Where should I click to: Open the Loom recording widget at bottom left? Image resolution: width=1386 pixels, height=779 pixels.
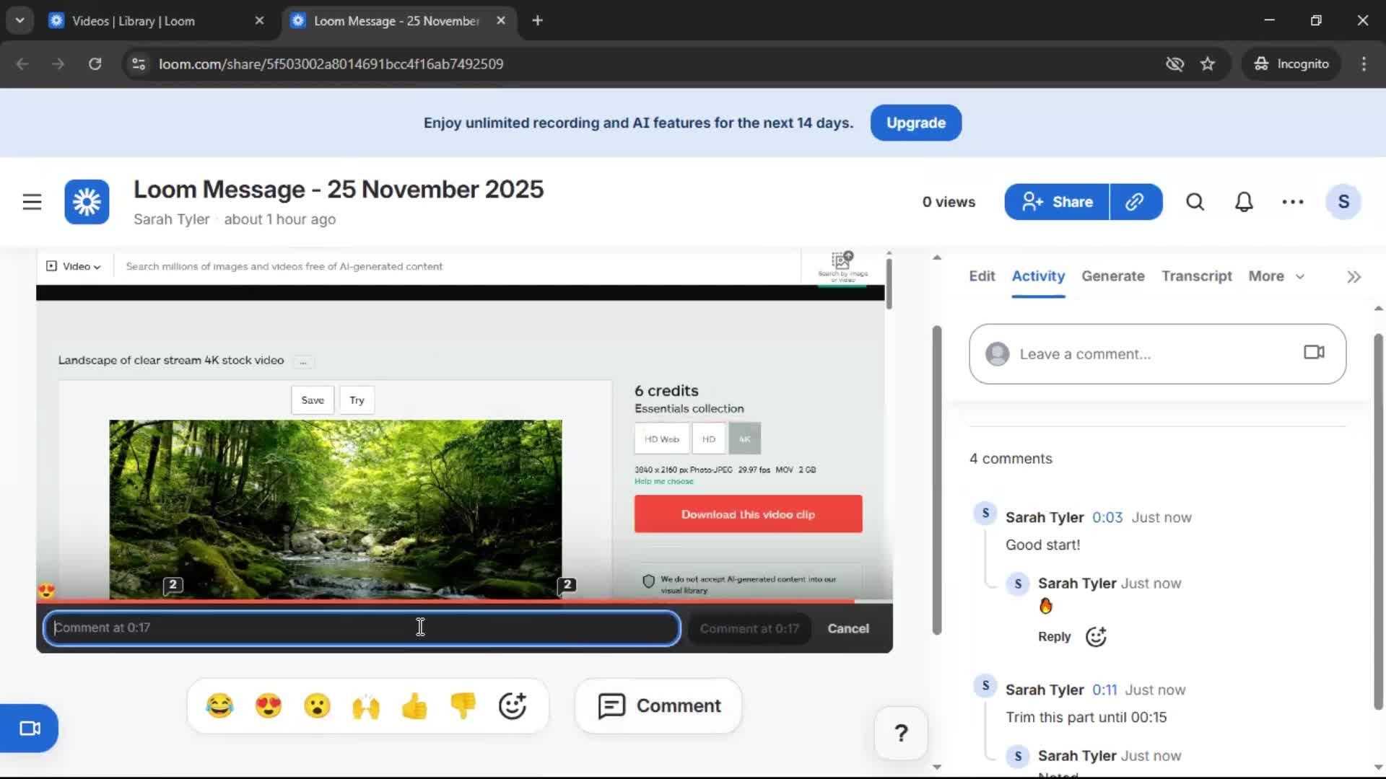pyautogui.click(x=29, y=729)
